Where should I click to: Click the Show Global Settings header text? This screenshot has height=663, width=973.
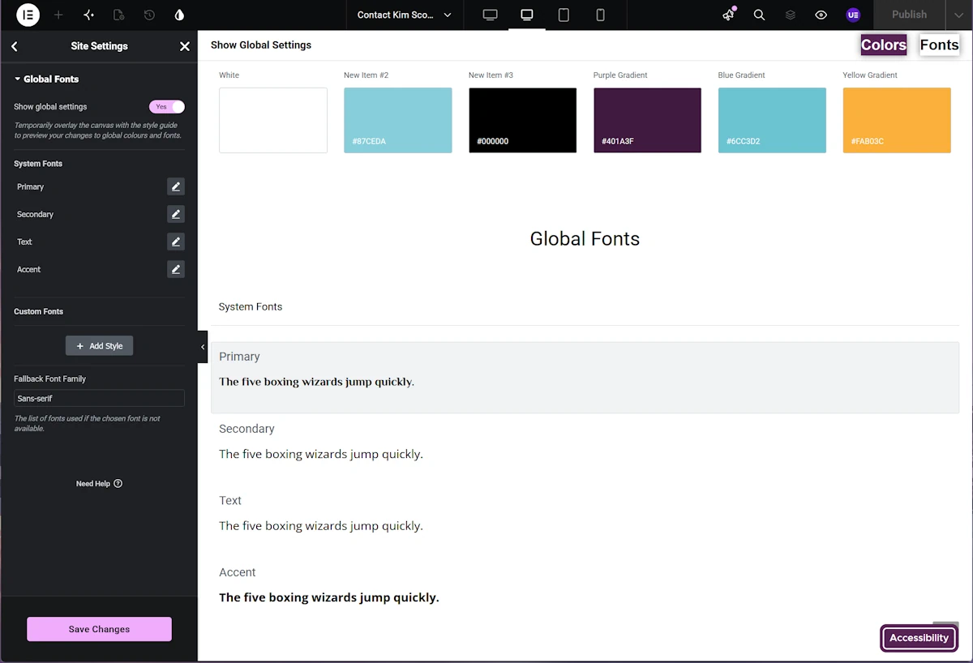click(261, 45)
